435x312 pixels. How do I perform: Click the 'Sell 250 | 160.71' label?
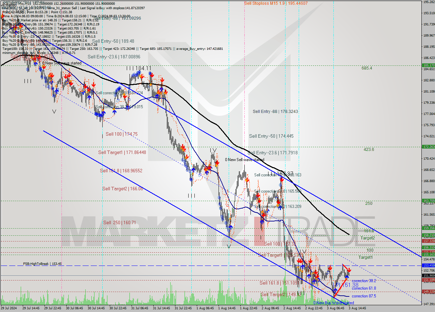coord(120,222)
